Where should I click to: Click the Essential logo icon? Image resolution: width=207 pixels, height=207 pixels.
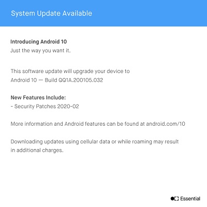pyautogui.click(x=174, y=199)
